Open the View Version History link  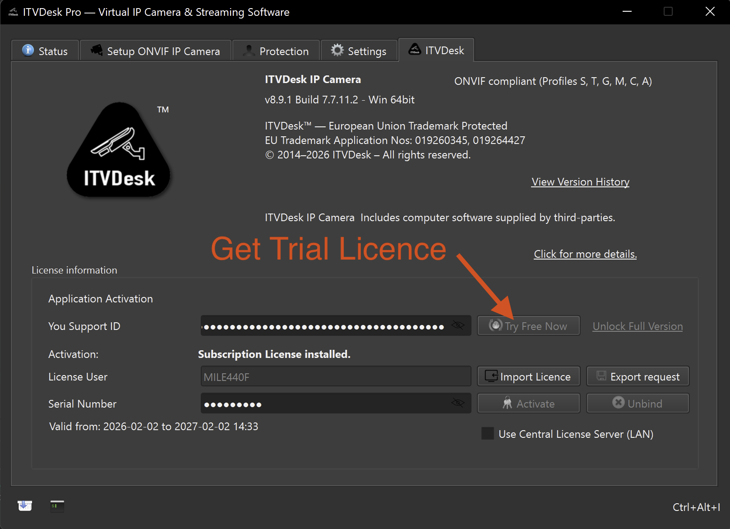(x=580, y=182)
